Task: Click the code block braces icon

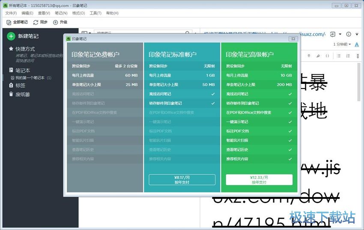Action: [327, 56]
